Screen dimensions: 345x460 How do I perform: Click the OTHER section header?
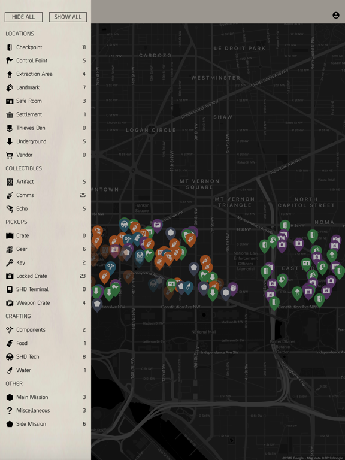pos(14,384)
